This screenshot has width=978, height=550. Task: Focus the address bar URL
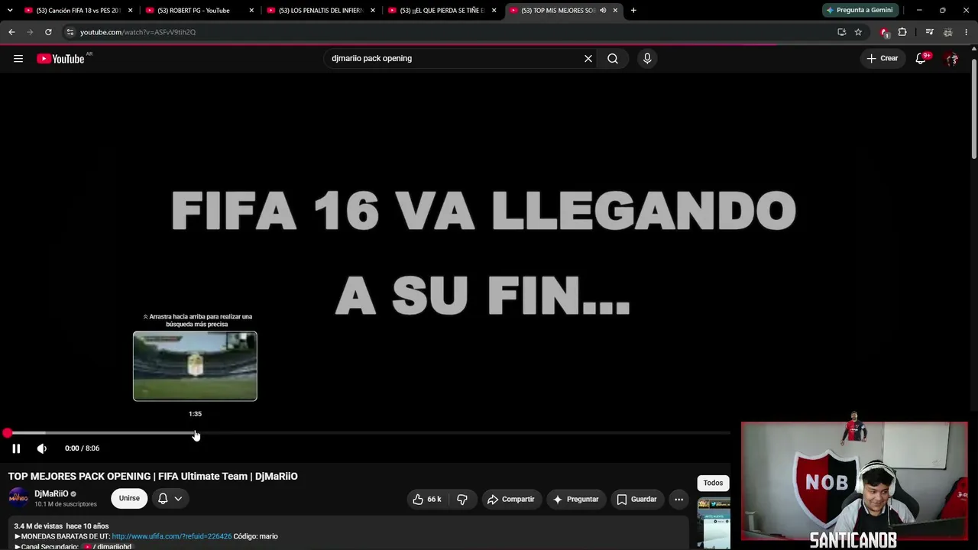[x=138, y=32]
